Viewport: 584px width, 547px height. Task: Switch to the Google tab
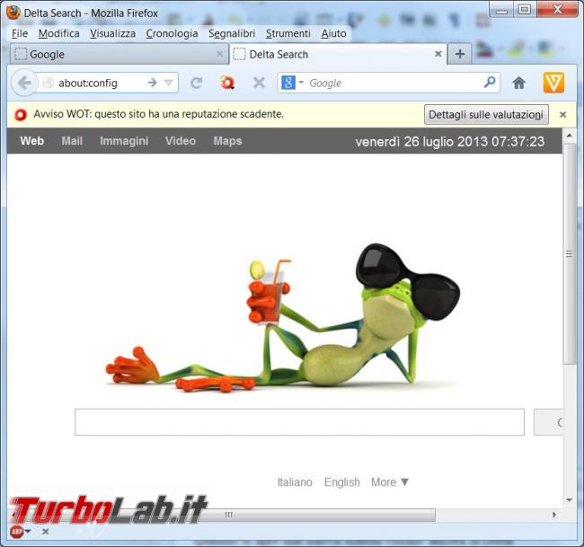(x=119, y=54)
